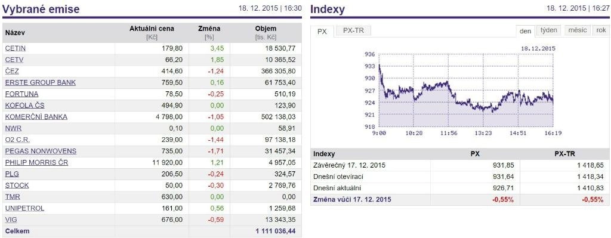Open the CETIN stock link

[x=16, y=48]
